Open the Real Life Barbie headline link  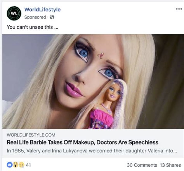tap(82, 142)
